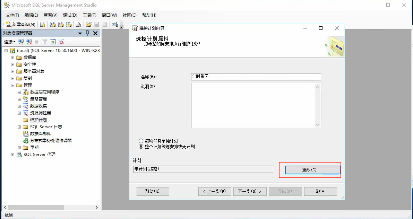The image size is (413, 219).
Task: Click the 数据库引擎查询 toolbar icon
Action: (x=43, y=25)
